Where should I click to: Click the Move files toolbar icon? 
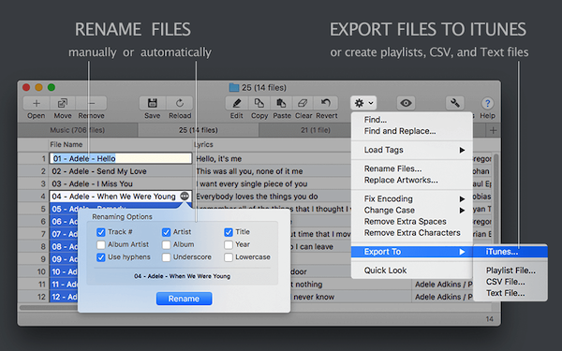pyautogui.click(x=63, y=104)
